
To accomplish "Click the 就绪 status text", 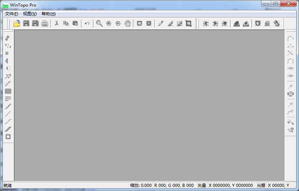I will [7, 186].
